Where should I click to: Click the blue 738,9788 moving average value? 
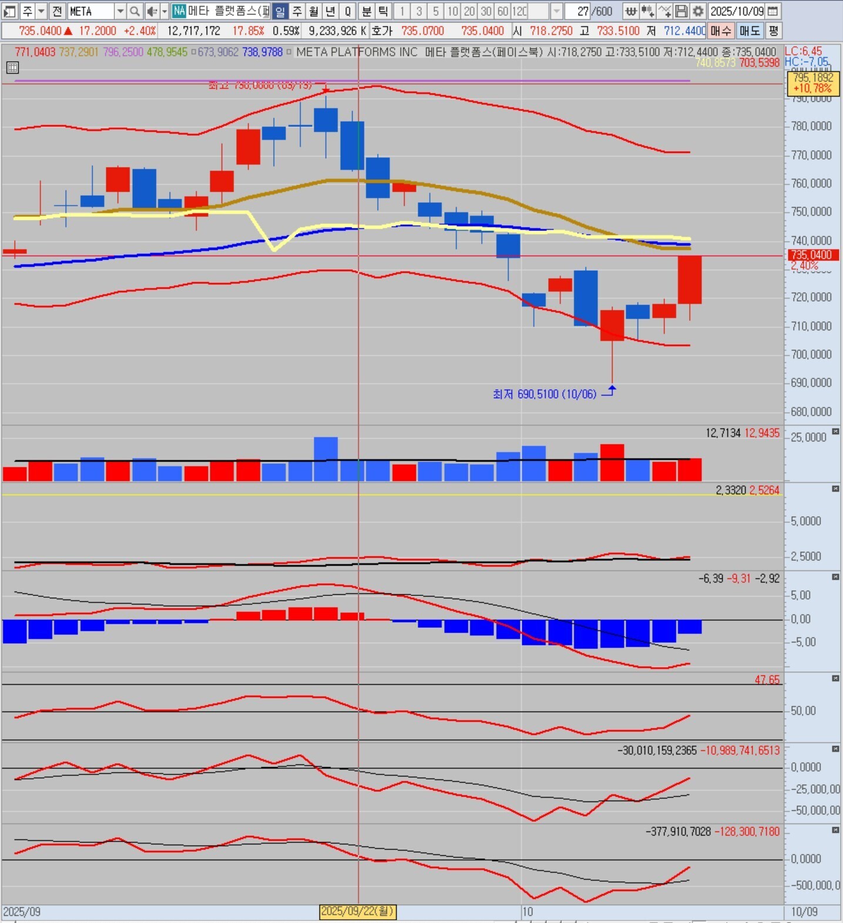(x=262, y=52)
